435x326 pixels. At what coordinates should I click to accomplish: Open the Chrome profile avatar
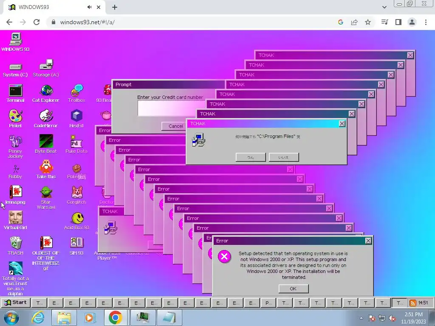point(412,22)
